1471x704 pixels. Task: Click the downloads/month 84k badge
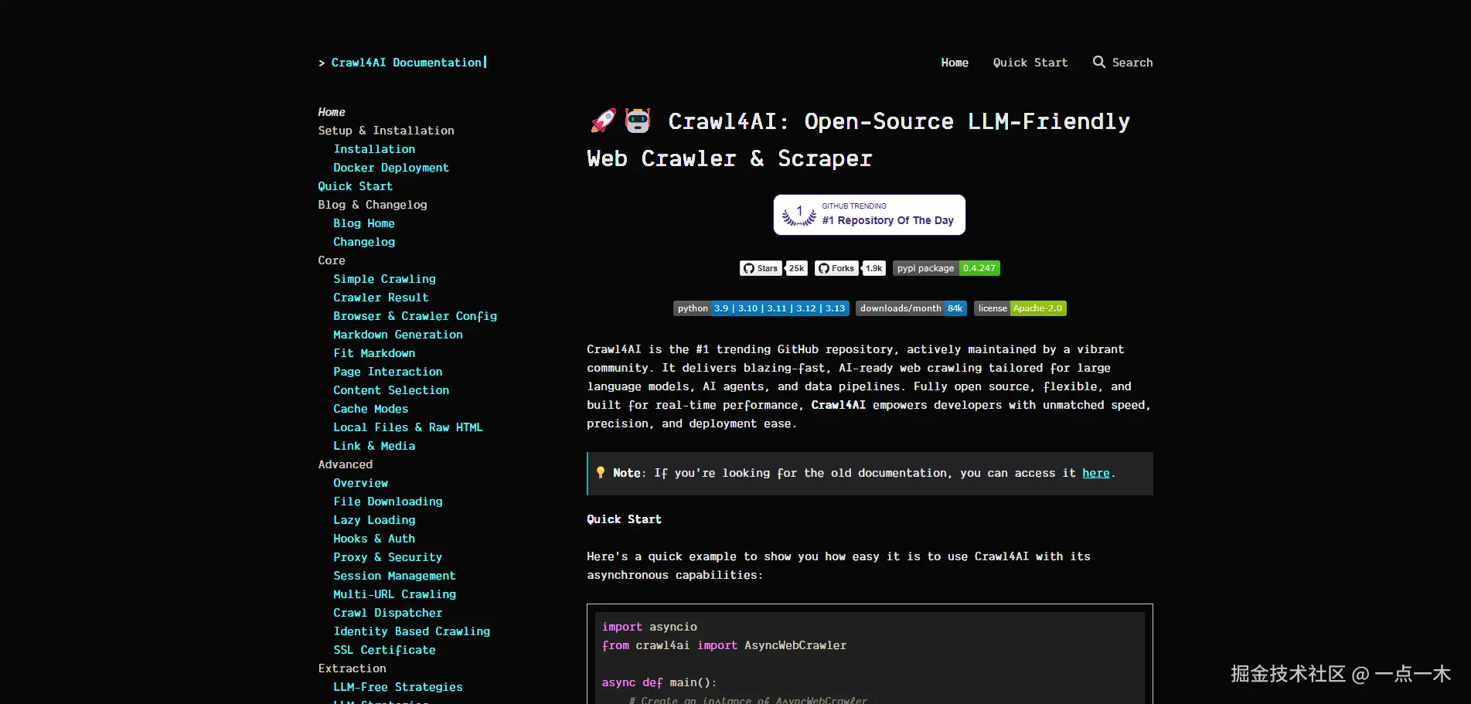click(911, 308)
